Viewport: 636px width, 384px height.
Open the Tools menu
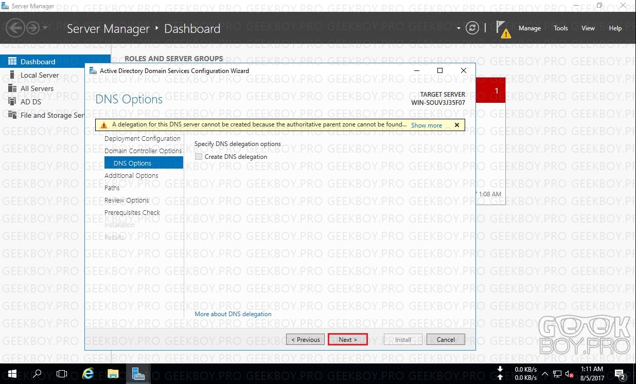click(x=561, y=28)
